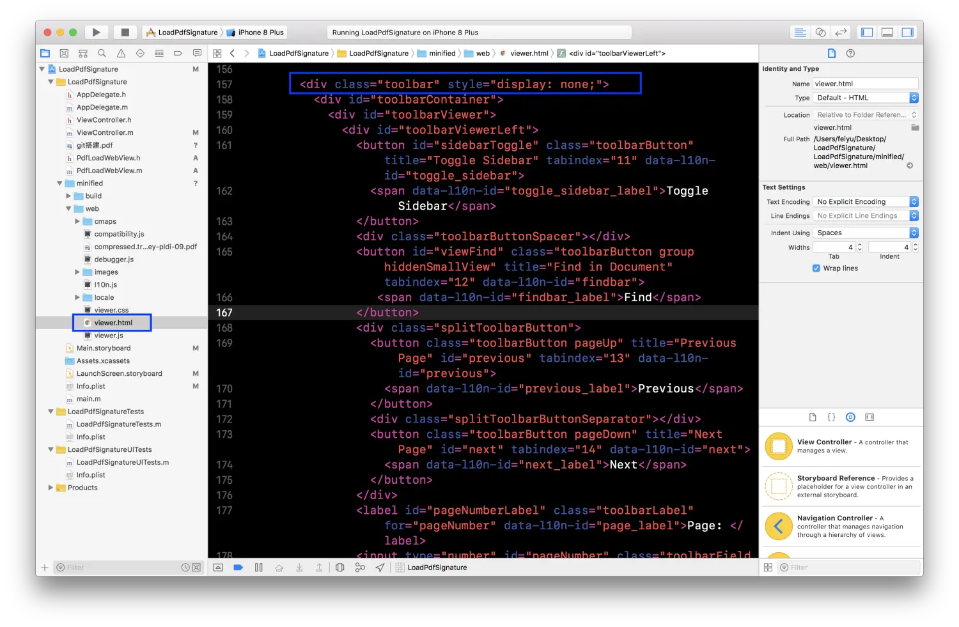959x627 pixels.
Task: Open the Code Snippet library tab
Action: click(x=831, y=417)
